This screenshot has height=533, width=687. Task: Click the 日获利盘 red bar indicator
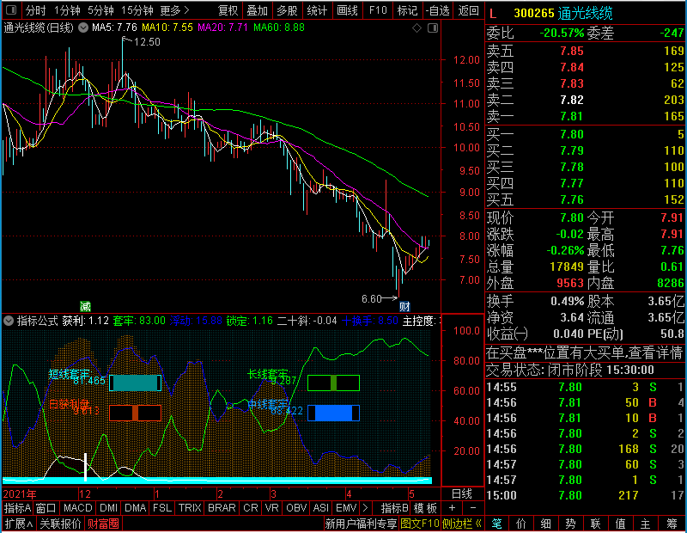(135, 413)
